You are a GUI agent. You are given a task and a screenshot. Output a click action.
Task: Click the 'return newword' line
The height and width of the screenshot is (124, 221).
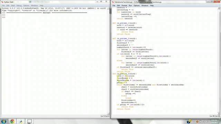[x=125, y=19]
